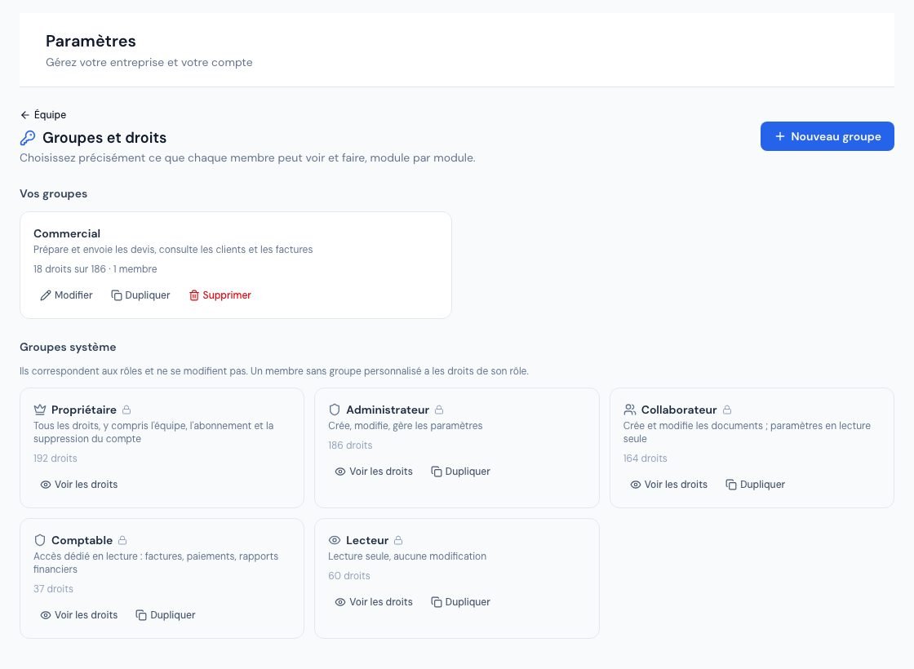The width and height of the screenshot is (914, 669).
Task: Duplicate the Comptable group
Action: (166, 615)
